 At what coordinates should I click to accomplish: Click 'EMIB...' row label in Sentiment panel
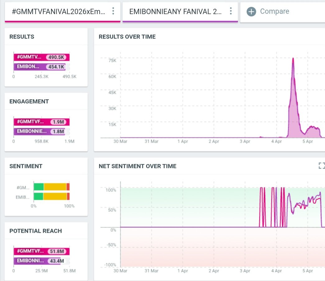(23, 197)
